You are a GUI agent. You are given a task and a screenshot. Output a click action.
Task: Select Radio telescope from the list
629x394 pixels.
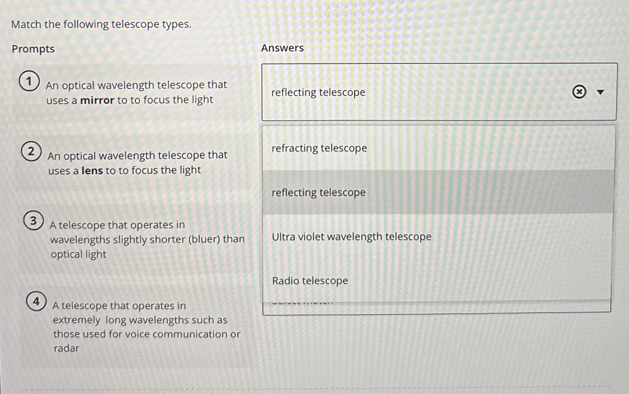click(310, 281)
